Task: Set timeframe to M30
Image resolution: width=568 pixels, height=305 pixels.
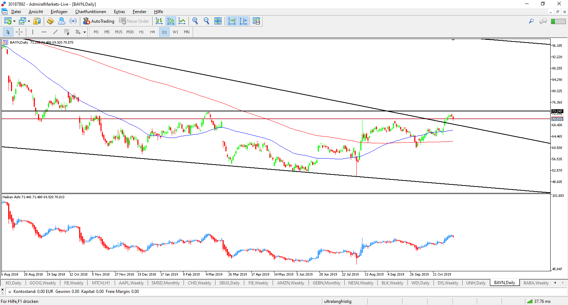Action: coord(130,32)
